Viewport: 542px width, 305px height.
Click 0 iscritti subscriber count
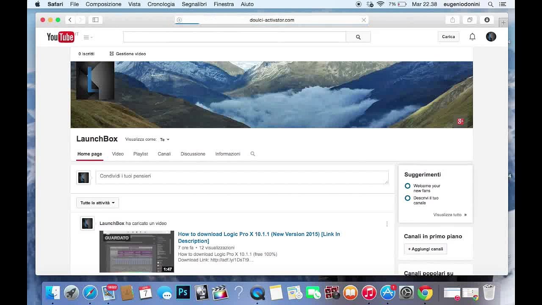[86, 54]
